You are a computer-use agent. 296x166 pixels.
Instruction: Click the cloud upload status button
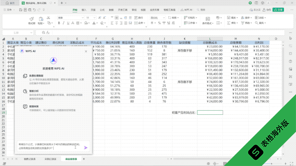(x=255, y=10)
